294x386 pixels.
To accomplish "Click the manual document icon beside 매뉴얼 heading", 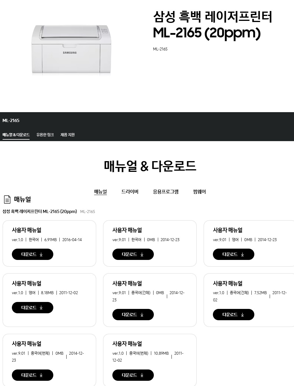I will (7, 199).
